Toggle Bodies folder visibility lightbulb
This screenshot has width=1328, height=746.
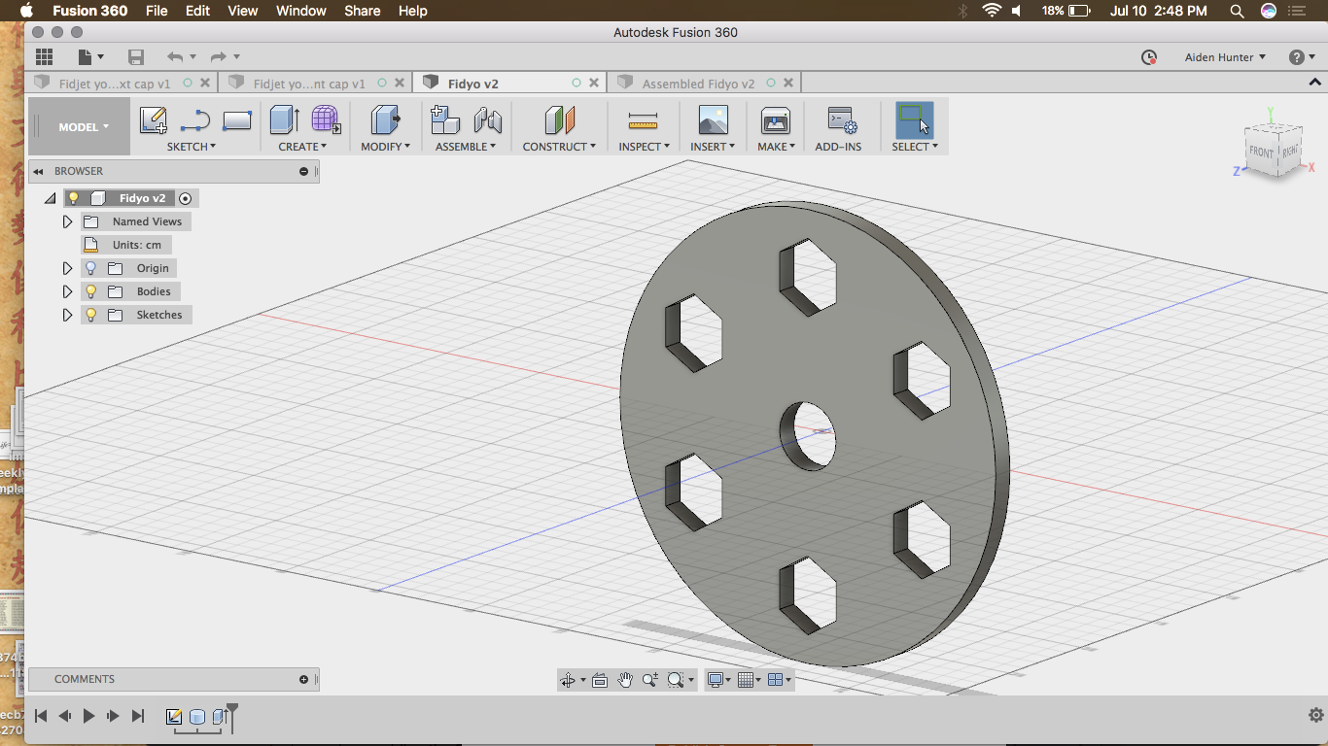click(x=91, y=291)
